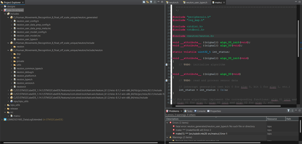302x144 pixels.
Task: Collapse the Errors (3 items) group
Action: pyautogui.click(x=167, y=123)
